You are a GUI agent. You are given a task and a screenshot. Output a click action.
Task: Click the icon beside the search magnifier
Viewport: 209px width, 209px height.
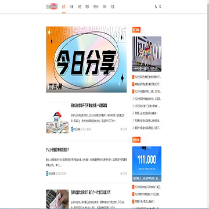tap(156, 7)
